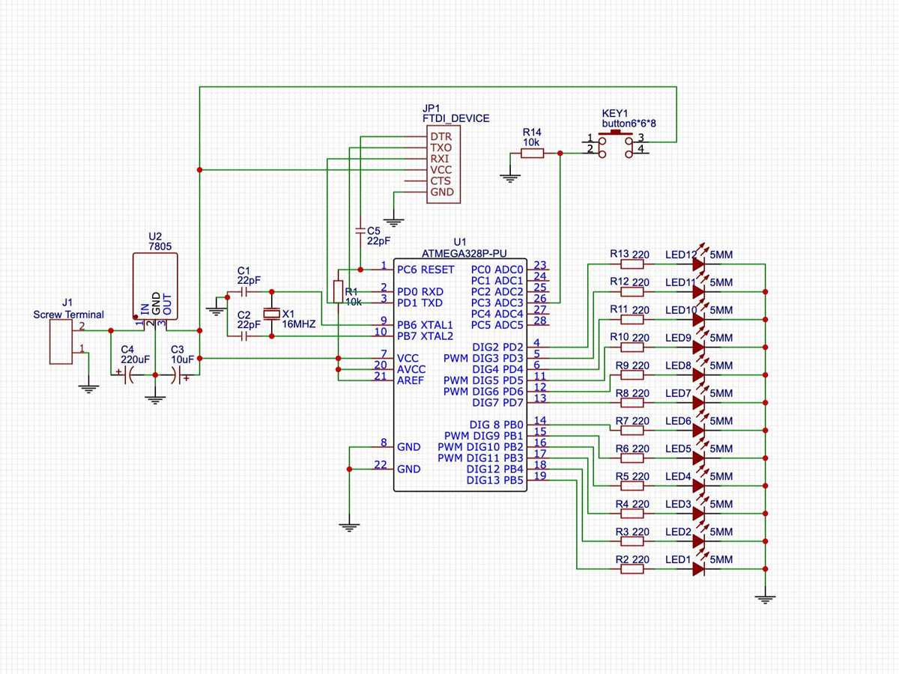Click the U1 designator above the ATmega
This screenshot has height=674, width=899.
460,242
